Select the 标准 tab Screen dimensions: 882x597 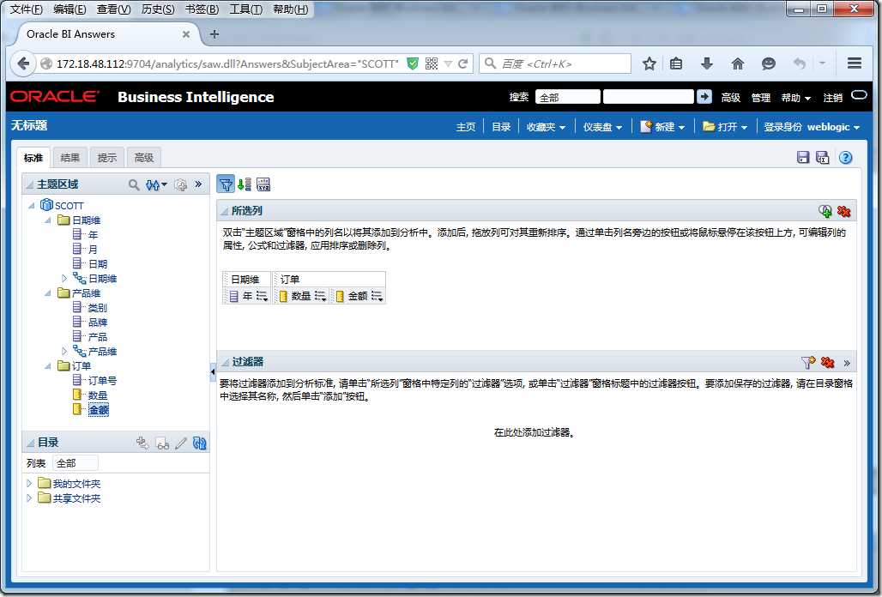coord(33,158)
